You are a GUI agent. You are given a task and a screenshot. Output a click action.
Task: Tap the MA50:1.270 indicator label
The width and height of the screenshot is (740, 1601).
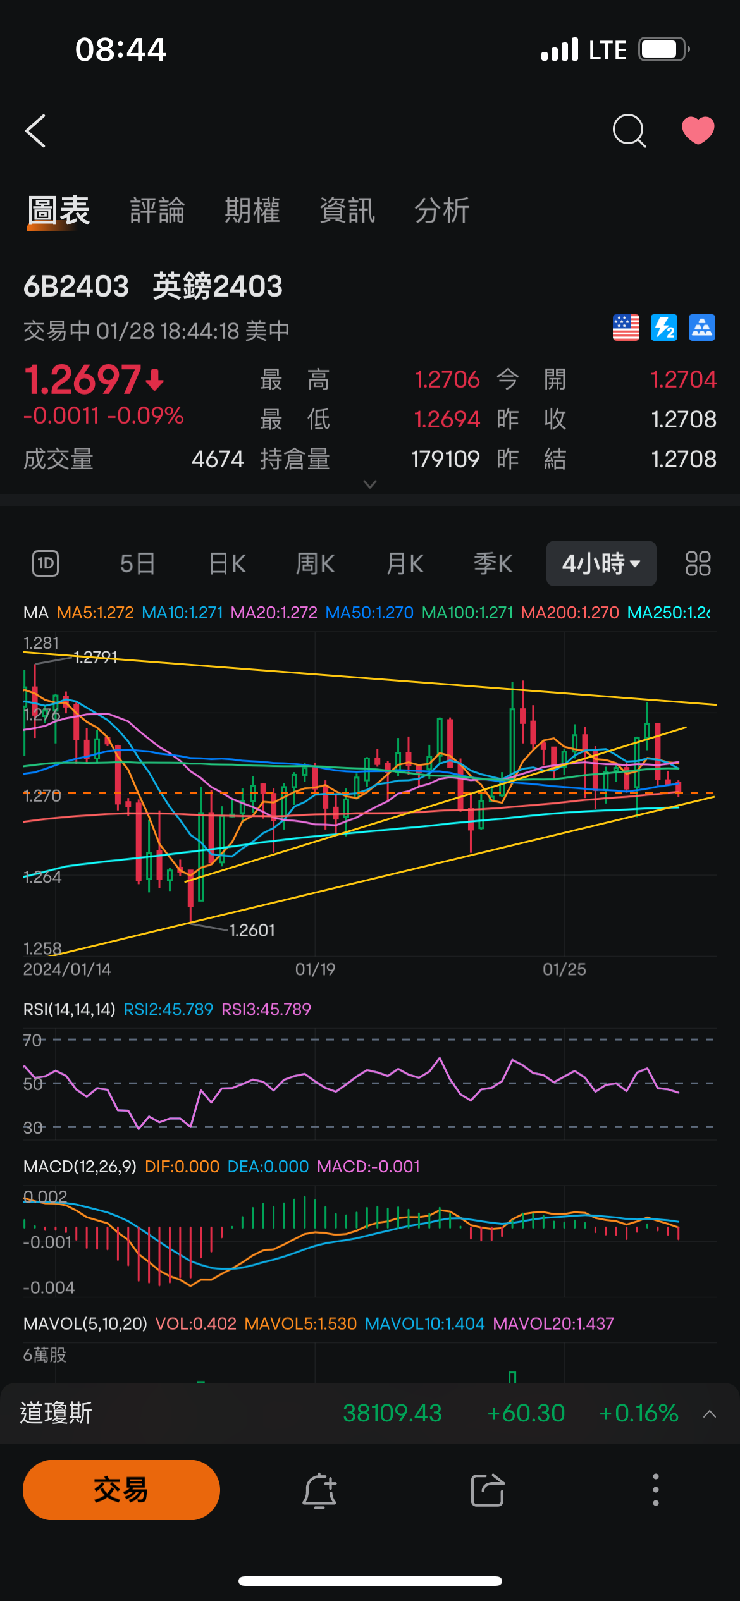[x=369, y=613]
